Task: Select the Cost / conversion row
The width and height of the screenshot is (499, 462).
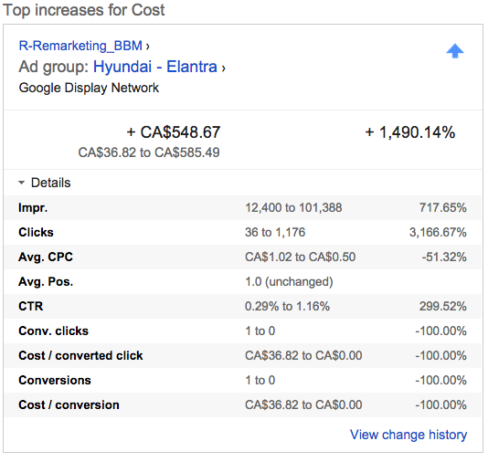Action: (243, 404)
